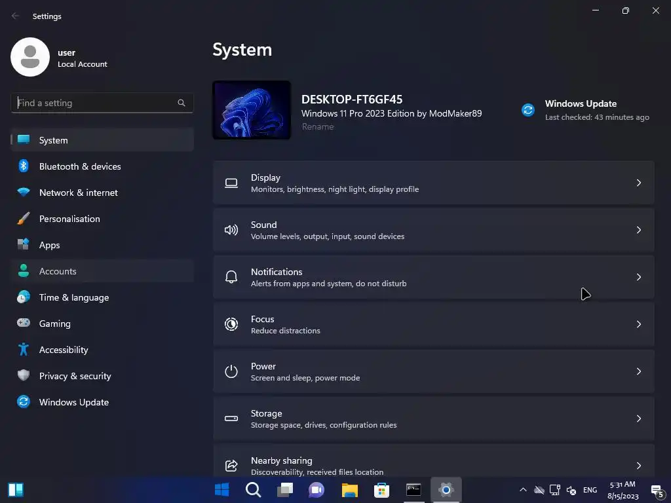
Task: Click the user avatar picture
Action: click(x=30, y=57)
